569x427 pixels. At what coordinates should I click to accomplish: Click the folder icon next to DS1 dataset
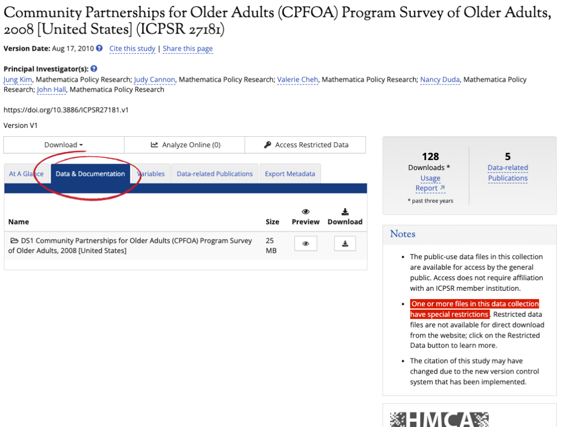click(14, 240)
